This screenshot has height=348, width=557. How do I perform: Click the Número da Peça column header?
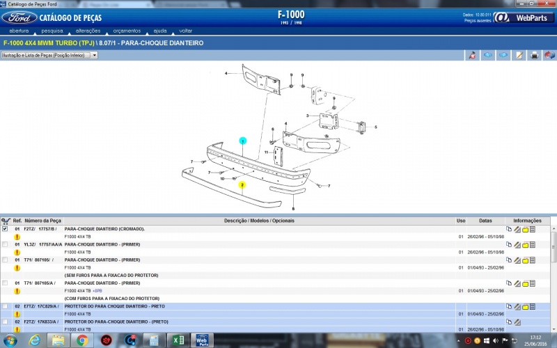coord(42,221)
